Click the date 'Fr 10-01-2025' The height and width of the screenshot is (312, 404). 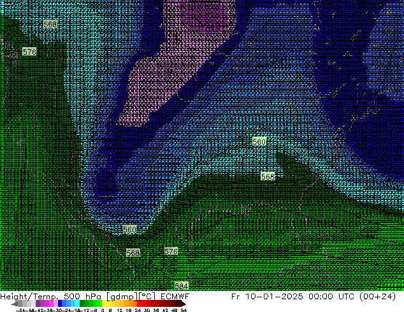pos(267,297)
